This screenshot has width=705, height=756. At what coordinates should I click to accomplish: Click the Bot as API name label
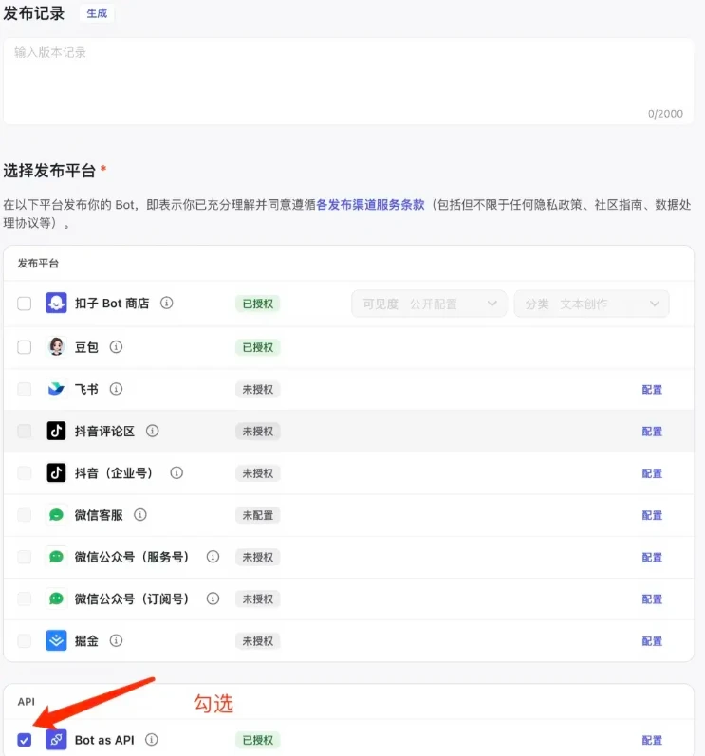click(x=104, y=740)
